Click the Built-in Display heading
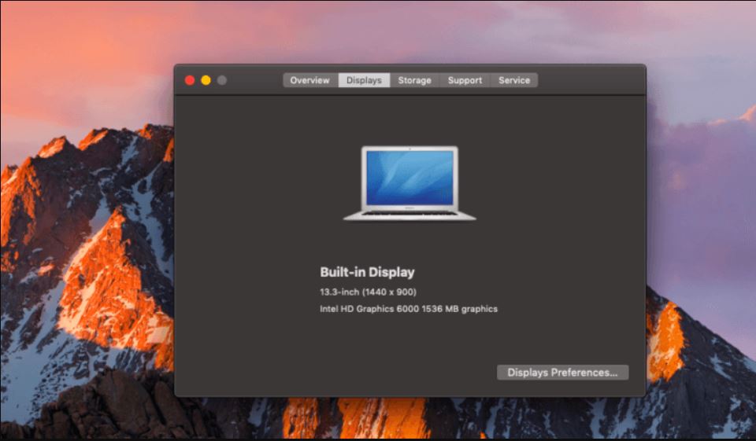This screenshot has height=441, width=756. [x=368, y=272]
